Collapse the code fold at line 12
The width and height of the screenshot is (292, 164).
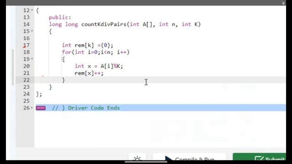32,10
